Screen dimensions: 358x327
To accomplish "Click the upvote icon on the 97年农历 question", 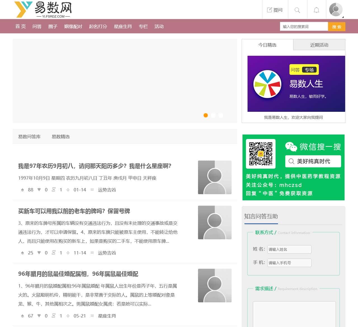I will coord(22,190).
